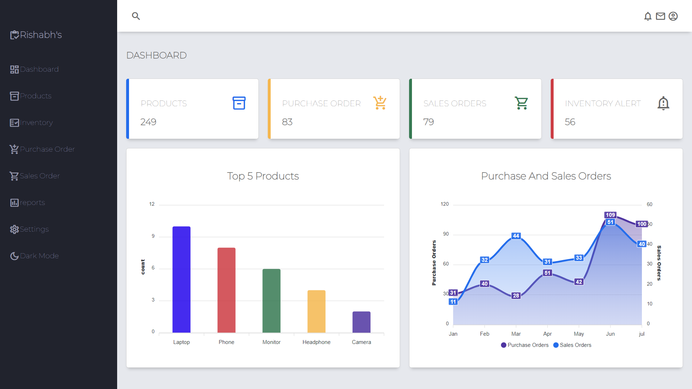Click the 44 data point label for Mar

[516, 236]
